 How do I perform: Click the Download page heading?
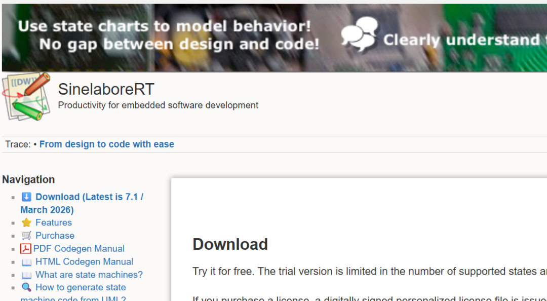click(x=230, y=244)
